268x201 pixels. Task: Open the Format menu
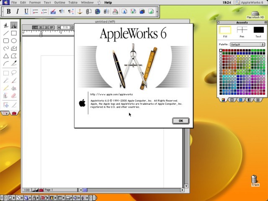(x=35, y=3)
